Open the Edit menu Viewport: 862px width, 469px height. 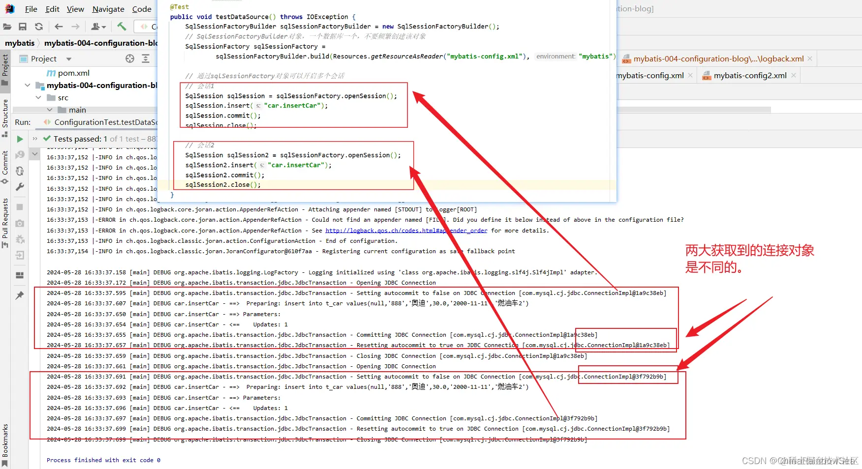click(x=52, y=9)
